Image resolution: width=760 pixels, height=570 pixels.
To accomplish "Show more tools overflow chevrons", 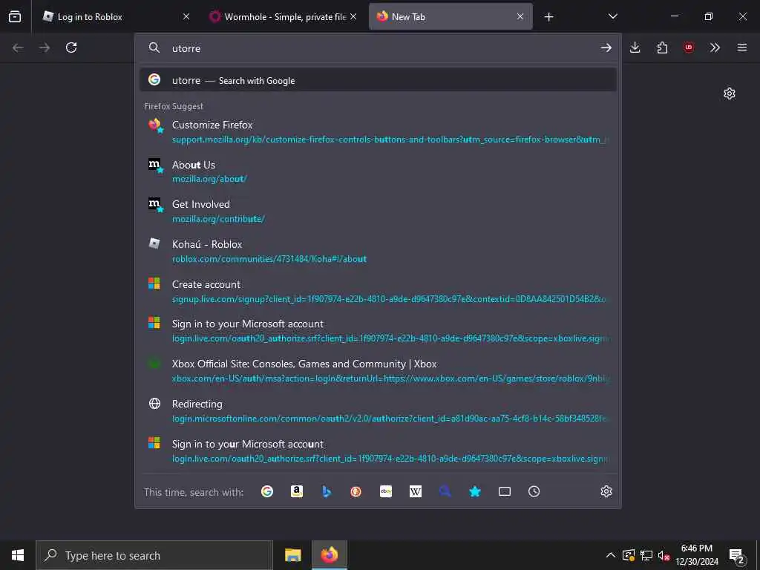I will (715, 47).
